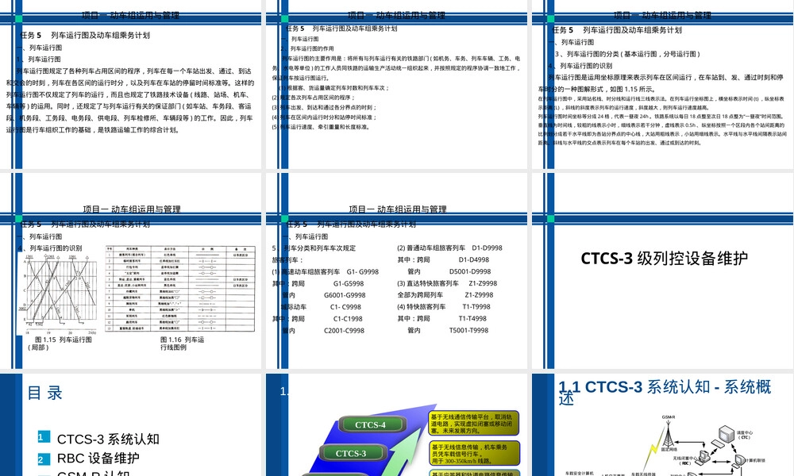This screenshot has height=476, width=794.
Task: Open the CTCS-3 级列控设备维护 title slide
Action: [x=663, y=271]
